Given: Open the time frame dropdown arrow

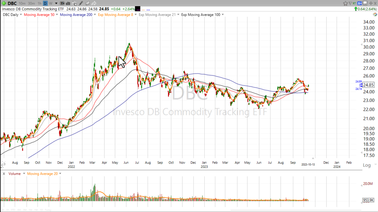Looking at the screenshot, I should pos(56,4).
